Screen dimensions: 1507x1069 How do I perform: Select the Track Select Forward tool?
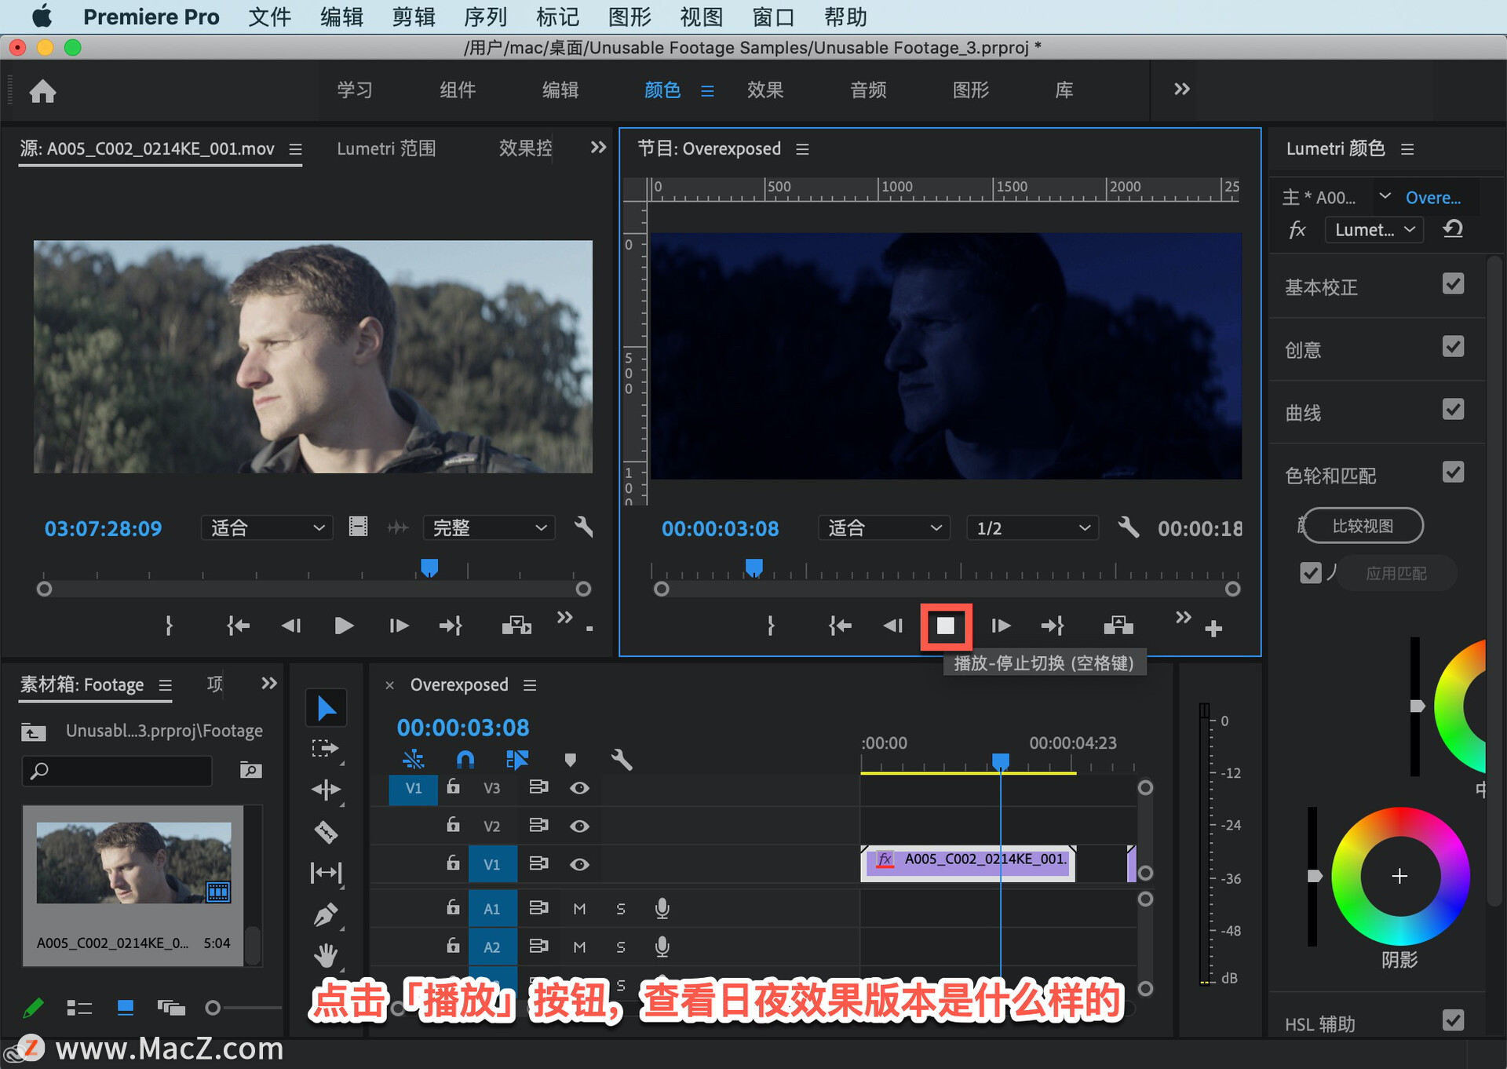pos(324,748)
